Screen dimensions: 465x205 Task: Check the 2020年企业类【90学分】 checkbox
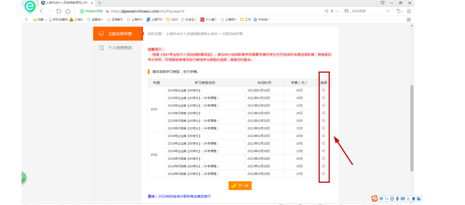[324, 90]
